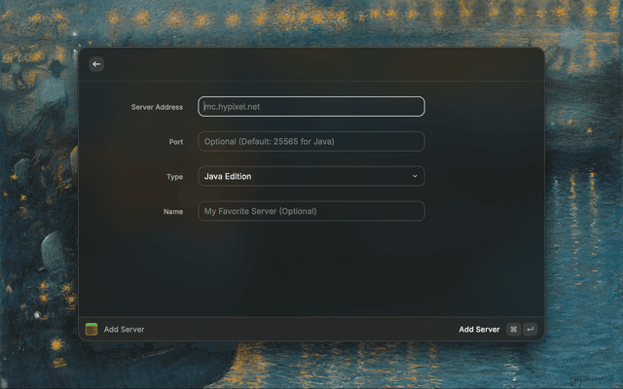Click empty form area below Name field
This screenshot has height=389, width=623.
pos(311,267)
